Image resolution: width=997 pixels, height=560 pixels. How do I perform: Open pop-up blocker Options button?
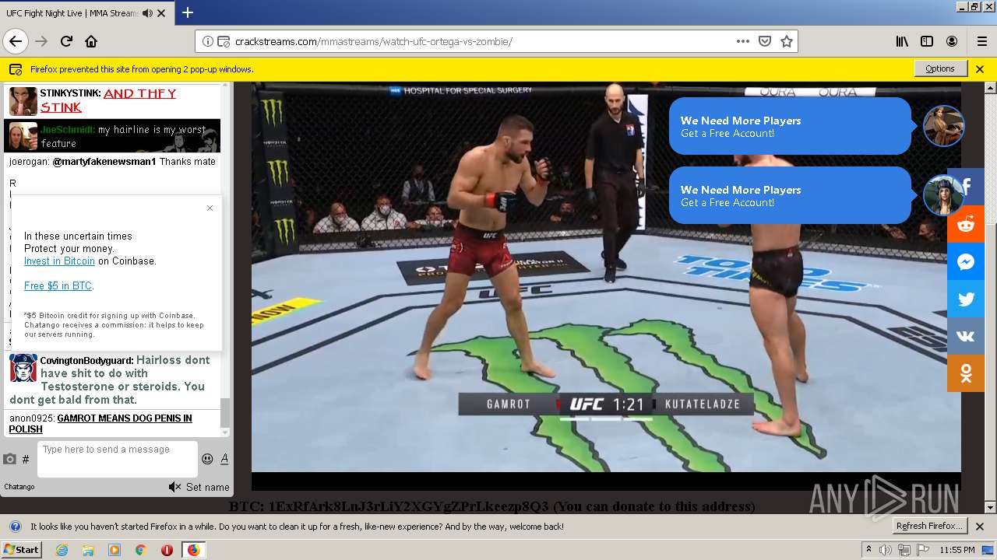(x=940, y=68)
